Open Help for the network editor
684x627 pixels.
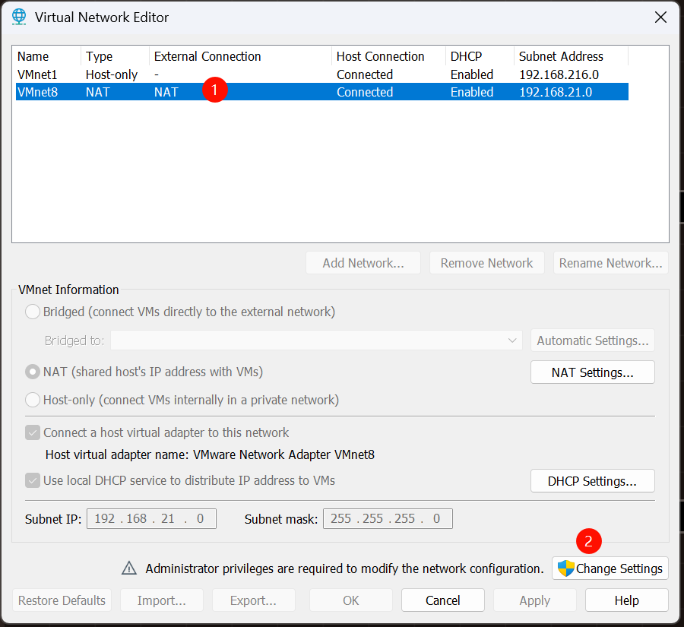click(626, 600)
